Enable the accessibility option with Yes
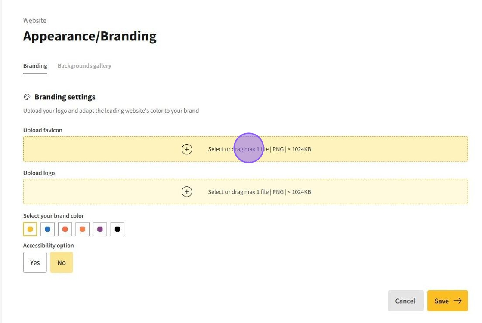This screenshot has height=323, width=482. (35, 262)
